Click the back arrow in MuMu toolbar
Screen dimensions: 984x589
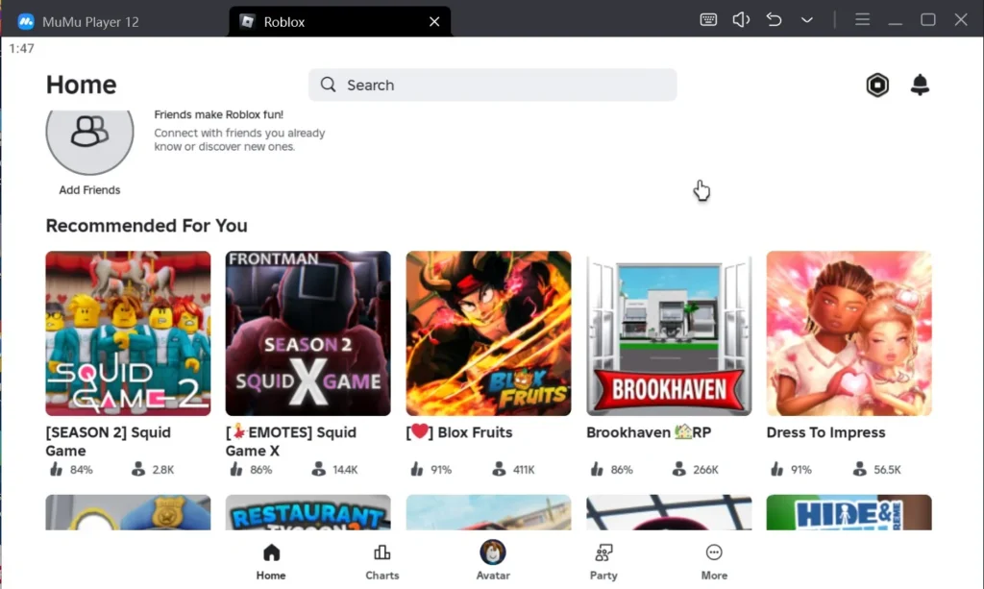click(x=774, y=19)
